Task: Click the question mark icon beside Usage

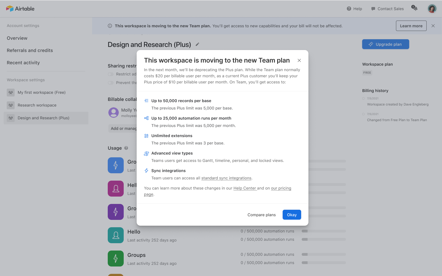Action: tap(126, 148)
